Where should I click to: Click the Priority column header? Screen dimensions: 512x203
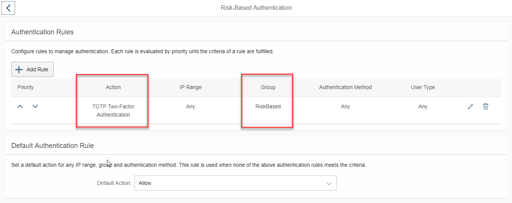pos(26,87)
